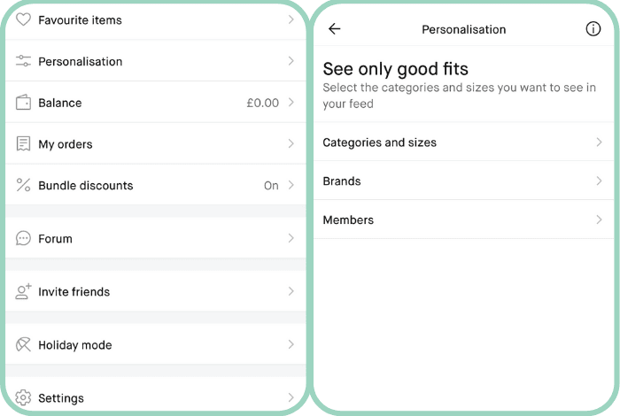Click the receipt icon next to My orders

(x=24, y=144)
